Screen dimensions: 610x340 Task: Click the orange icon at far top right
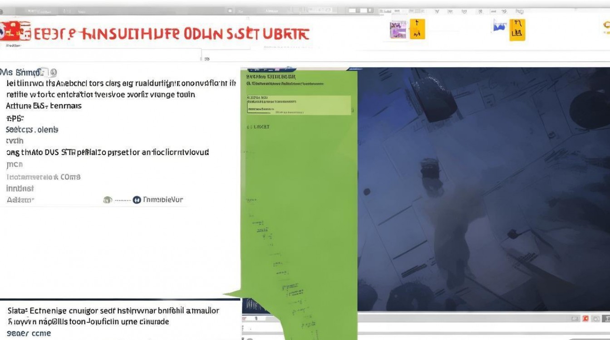[x=606, y=25]
